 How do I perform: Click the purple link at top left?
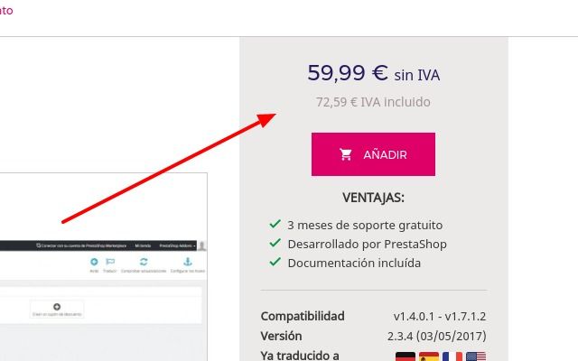[x=6, y=10]
